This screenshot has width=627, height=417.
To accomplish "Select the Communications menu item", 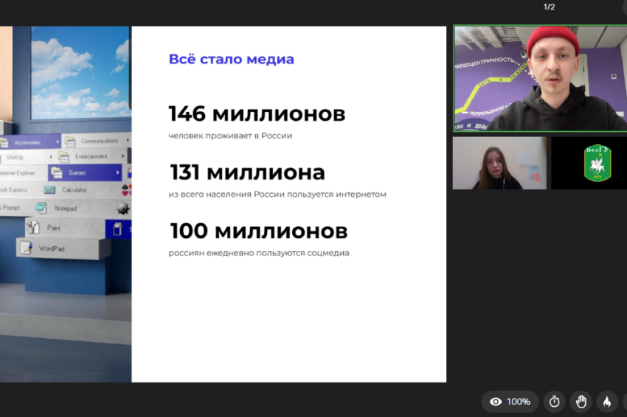I will click(x=99, y=141).
